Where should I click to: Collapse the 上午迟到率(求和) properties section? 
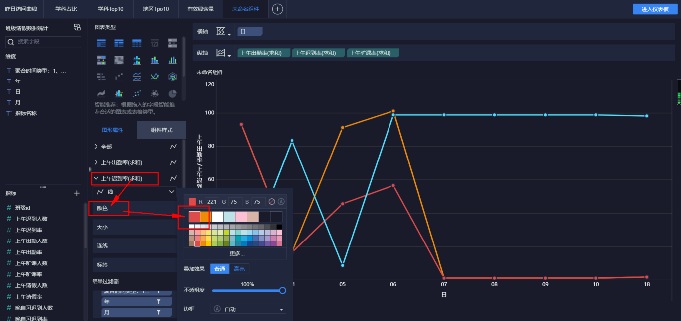point(96,178)
